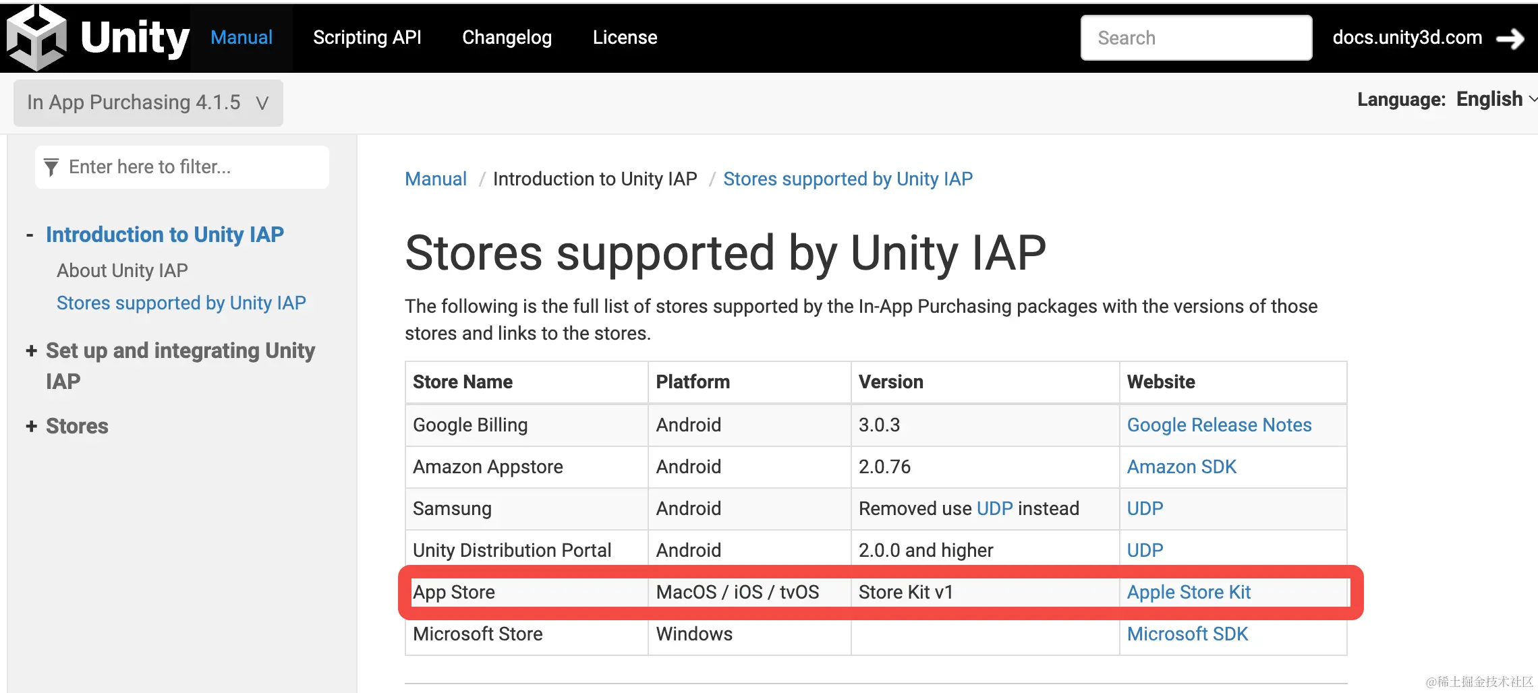Screen dimensions: 1538x693
Task: Click the sidebar filter text field
Action: pyautogui.click(x=182, y=167)
